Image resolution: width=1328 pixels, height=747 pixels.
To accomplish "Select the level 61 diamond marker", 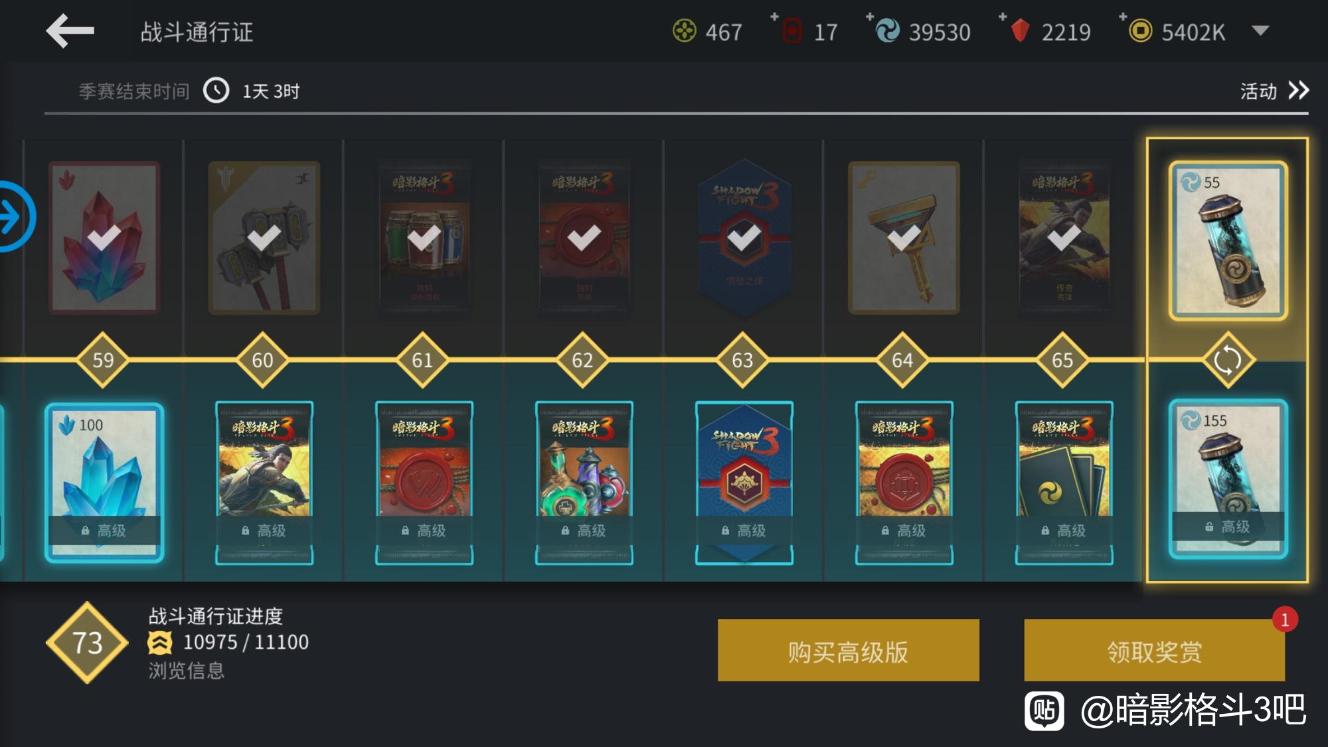I will [x=422, y=361].
